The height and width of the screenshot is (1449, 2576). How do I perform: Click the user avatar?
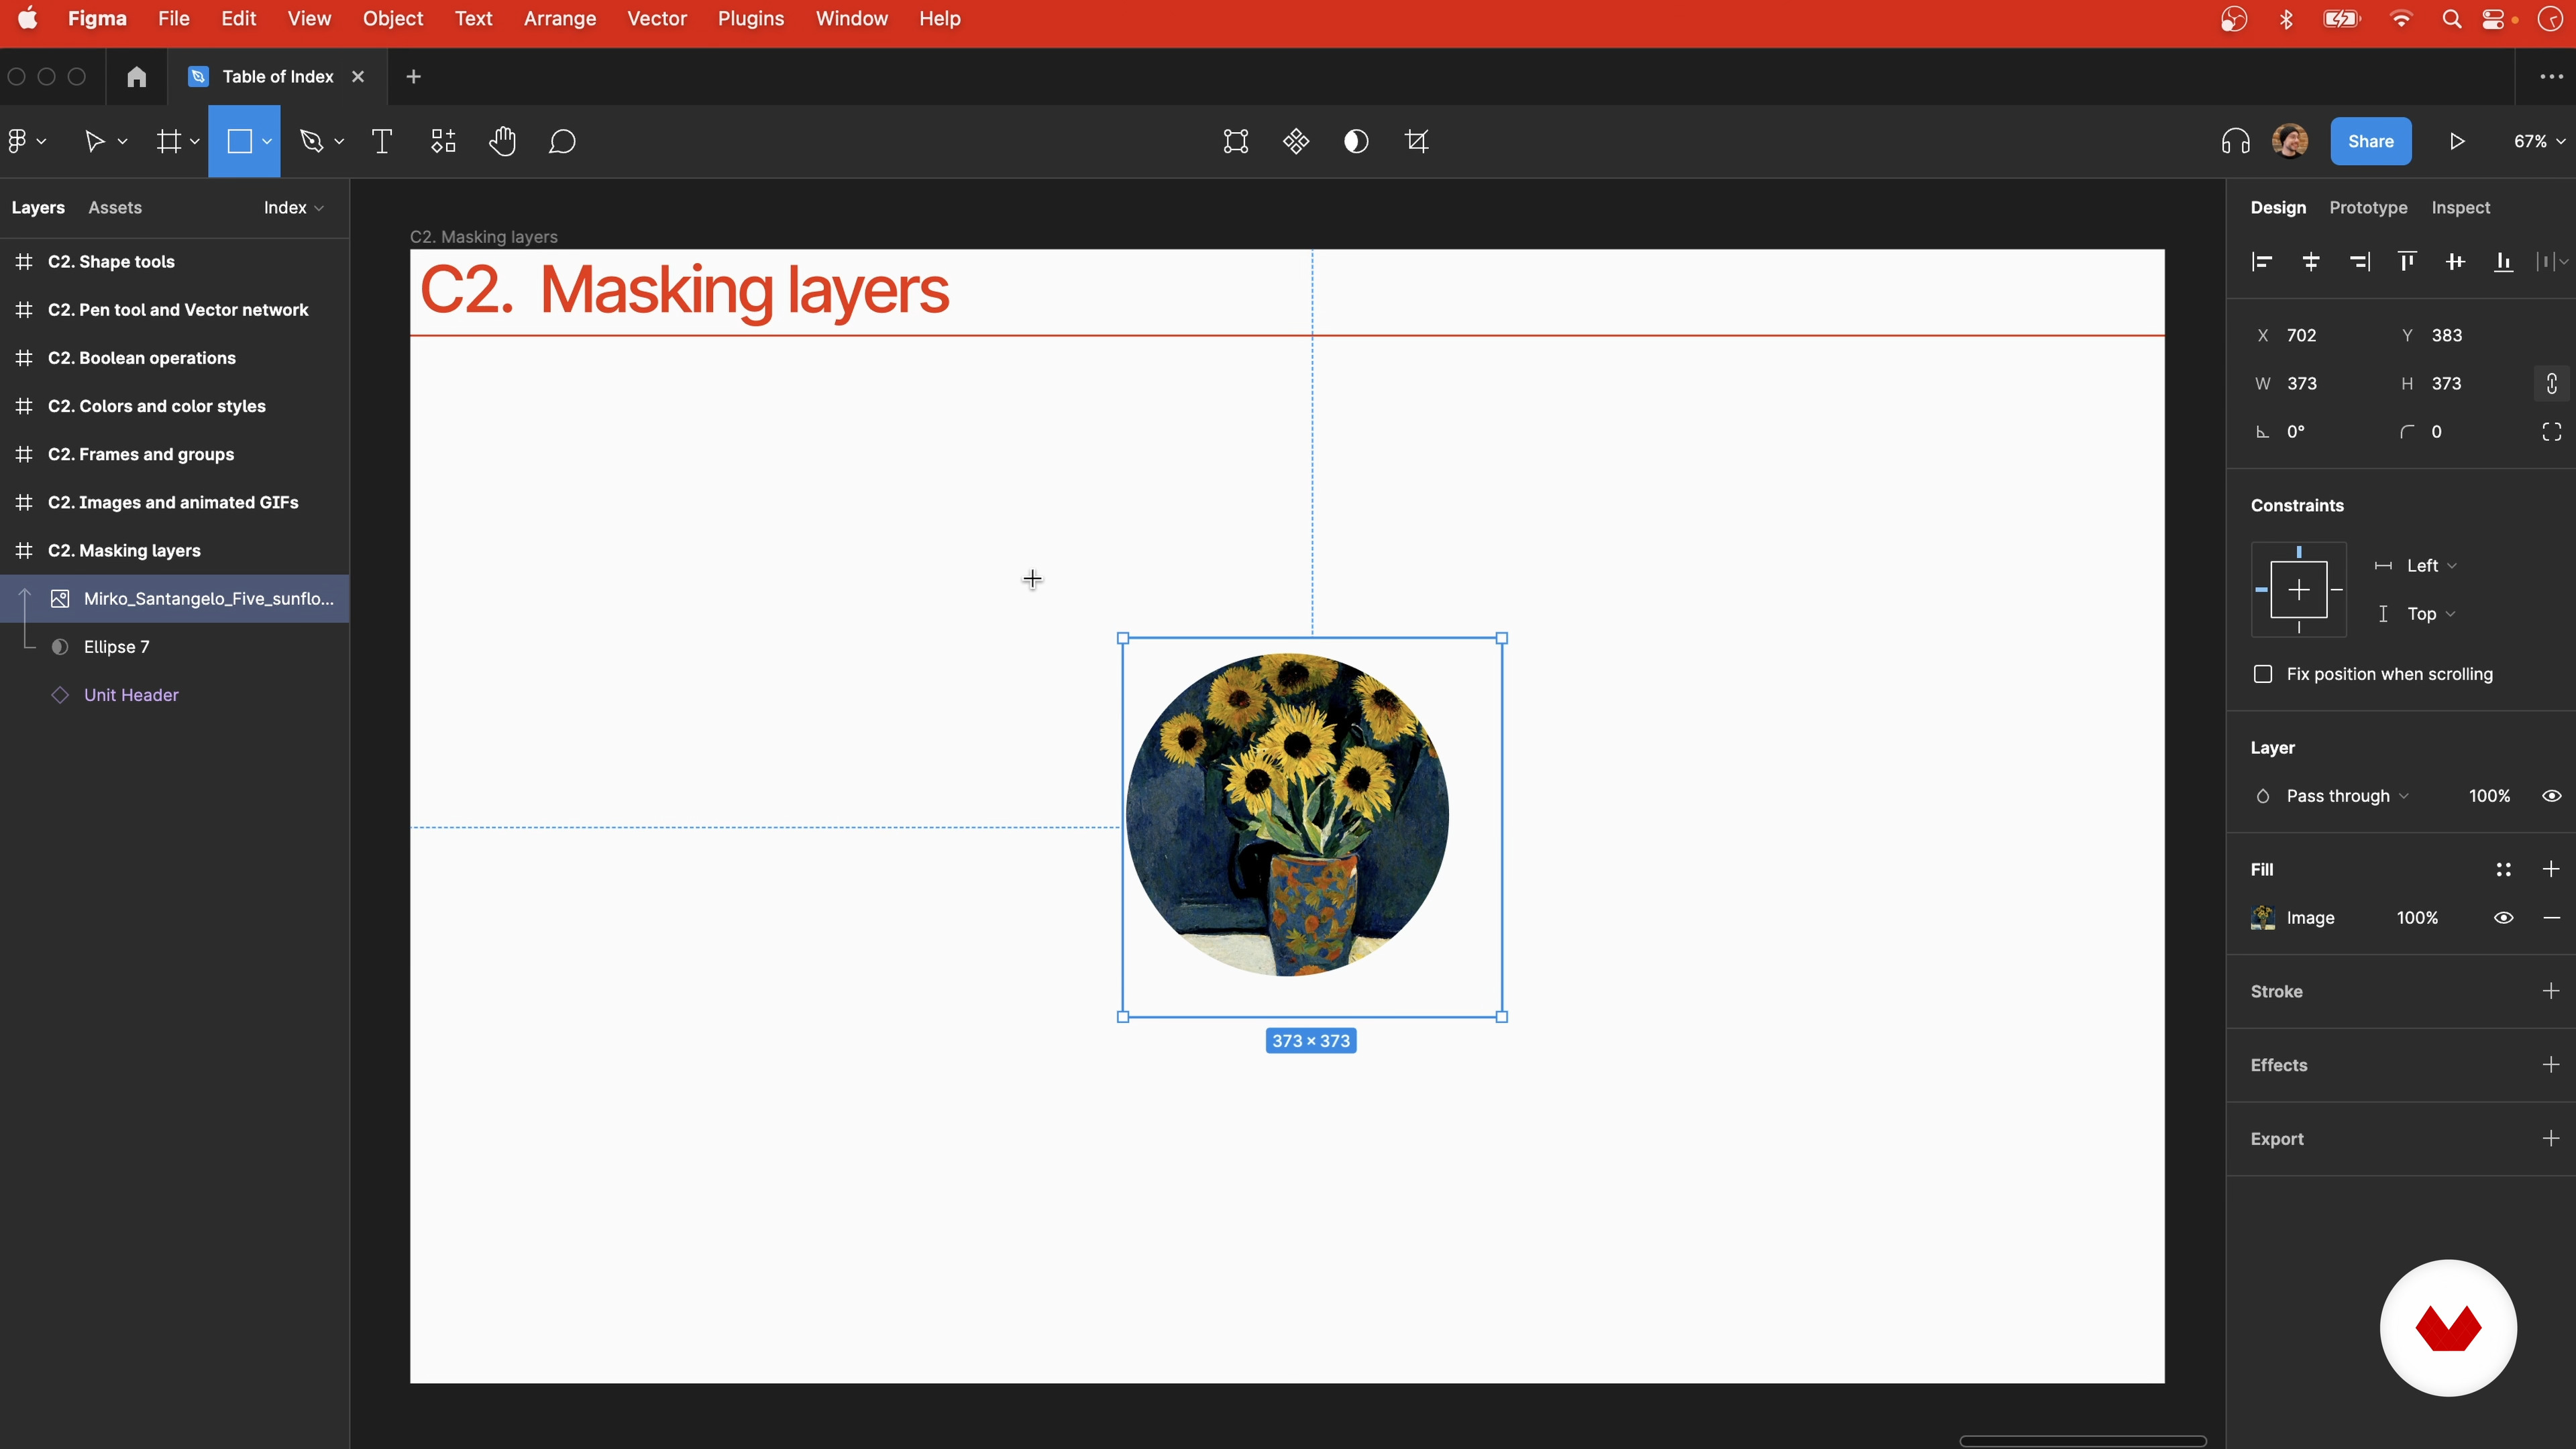click(2290, 141)
